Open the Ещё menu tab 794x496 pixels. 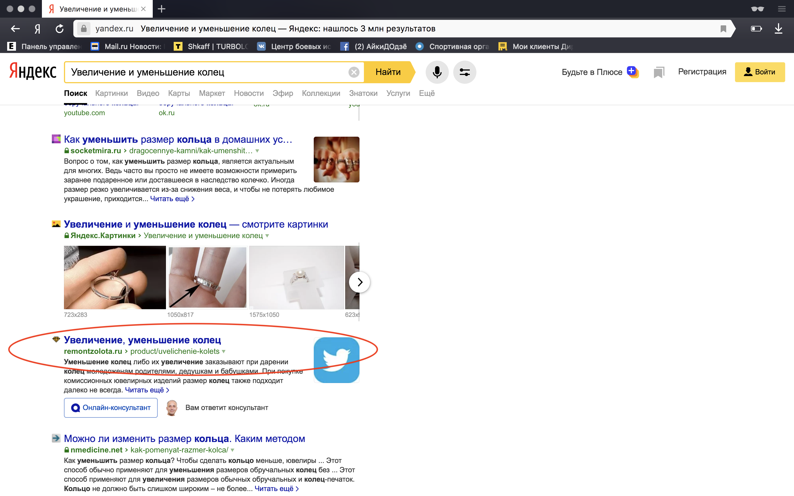click(x=426, y=93)
